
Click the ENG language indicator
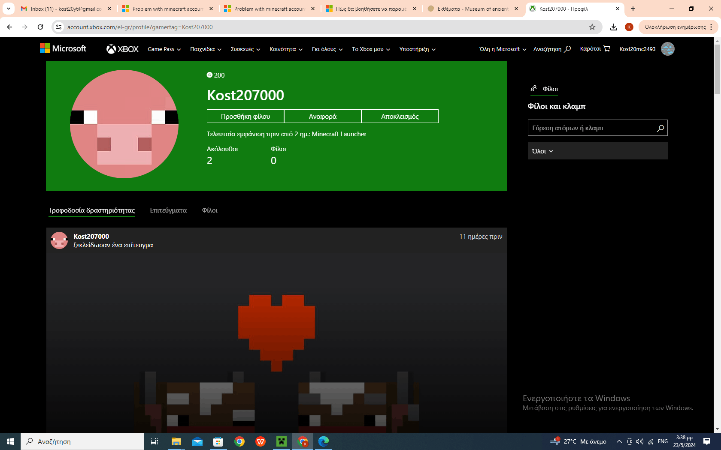(x=663, y=441)
